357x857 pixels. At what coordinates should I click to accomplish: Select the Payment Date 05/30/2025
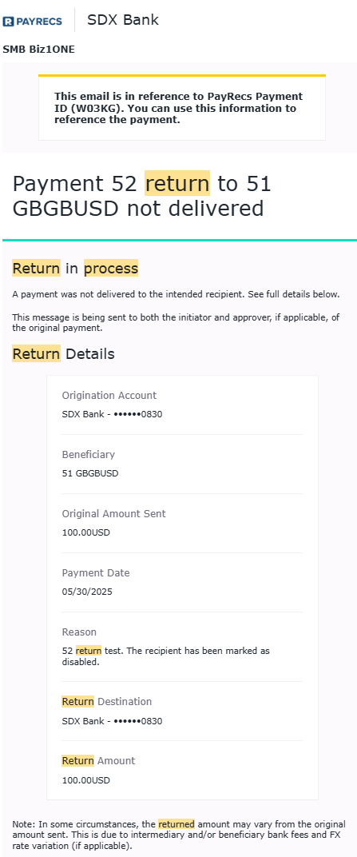pyautogui.click(x=87, y=592)
